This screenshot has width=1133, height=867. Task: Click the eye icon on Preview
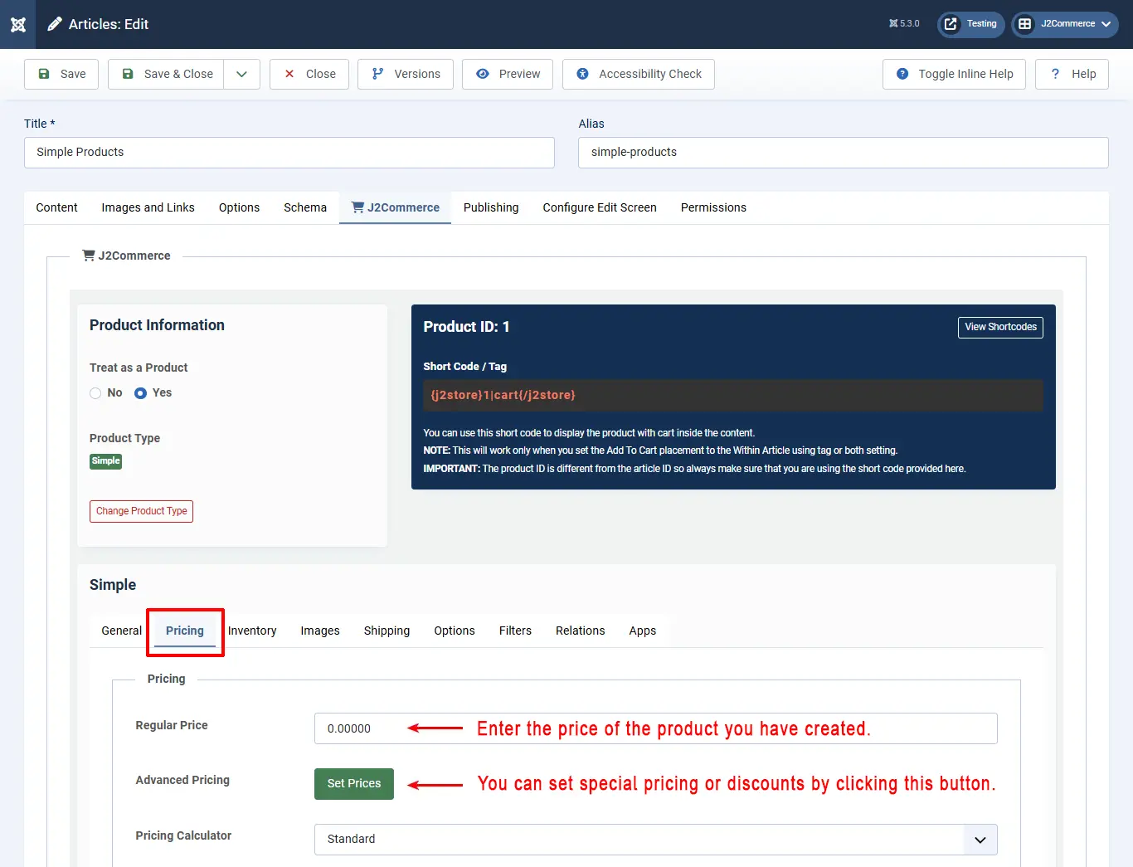point(482,74)
